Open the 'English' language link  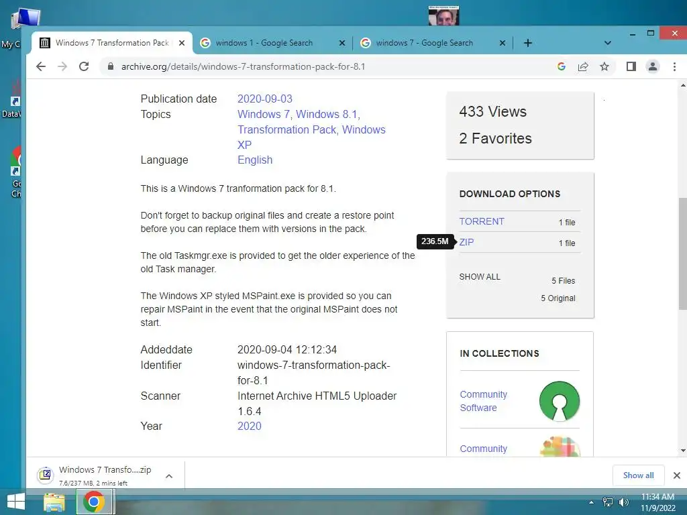[255, 160]
